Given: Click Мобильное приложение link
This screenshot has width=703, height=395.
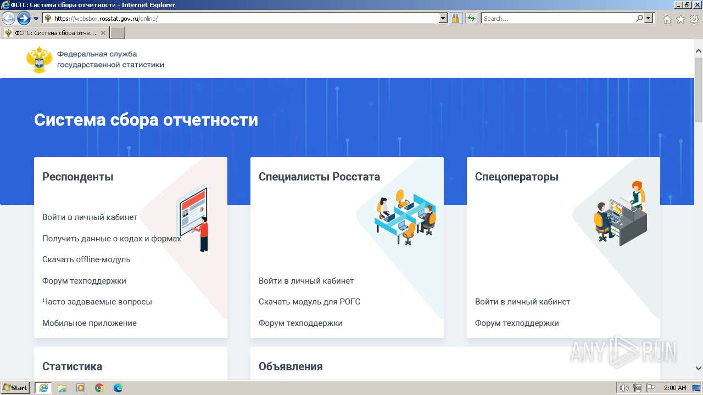Looking at the screenshot, I should click(90, 323).
